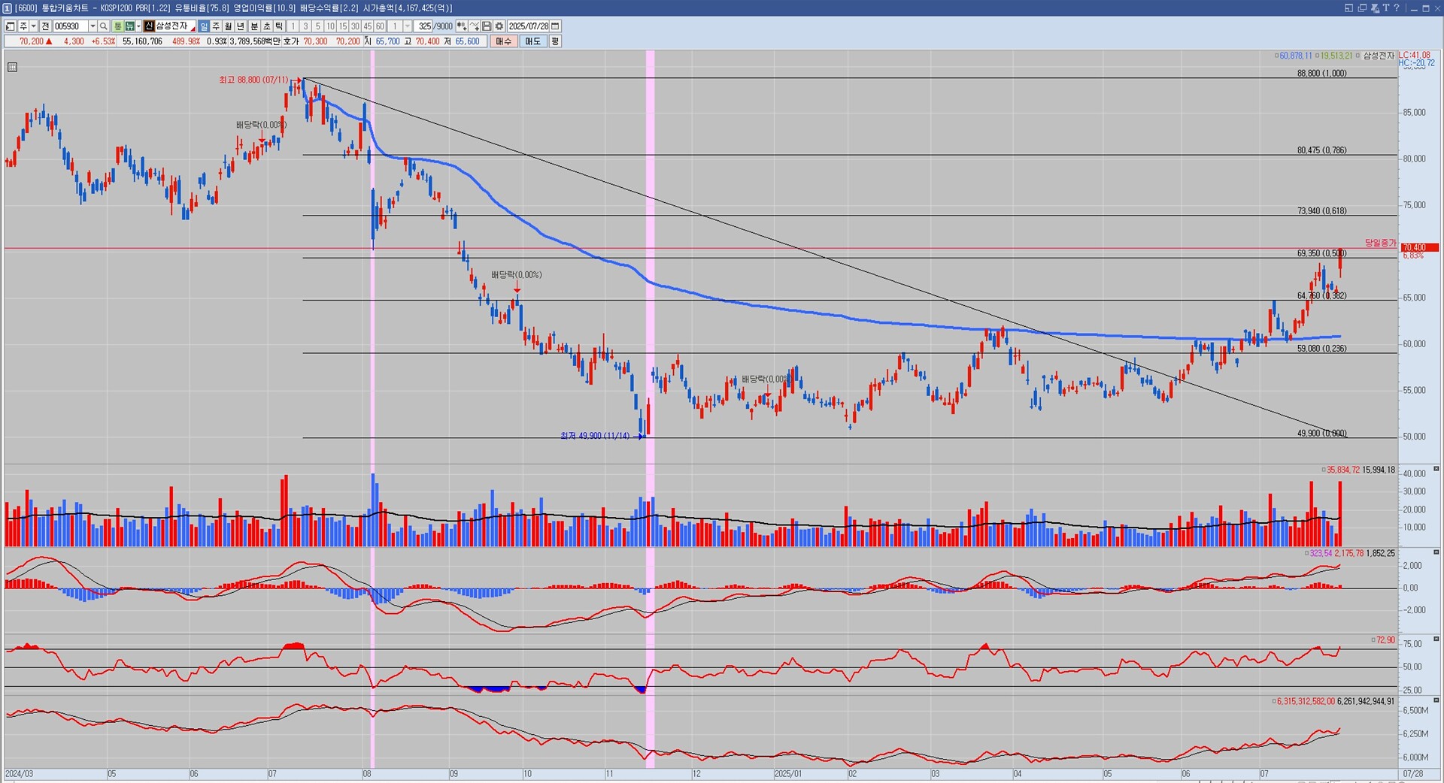Switch to monthly (월) chart period
Image resolution: width=1444 pixels, height=783 pixels.
(x=228, y=26)
